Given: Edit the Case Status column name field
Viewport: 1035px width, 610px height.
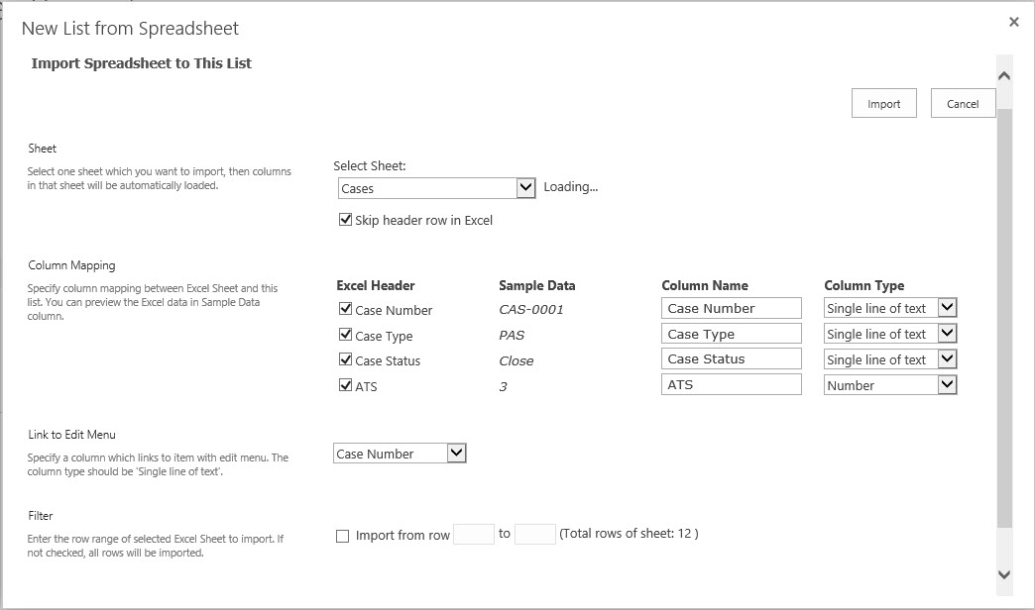Looking at the screenshot, I should coord(731,359).
